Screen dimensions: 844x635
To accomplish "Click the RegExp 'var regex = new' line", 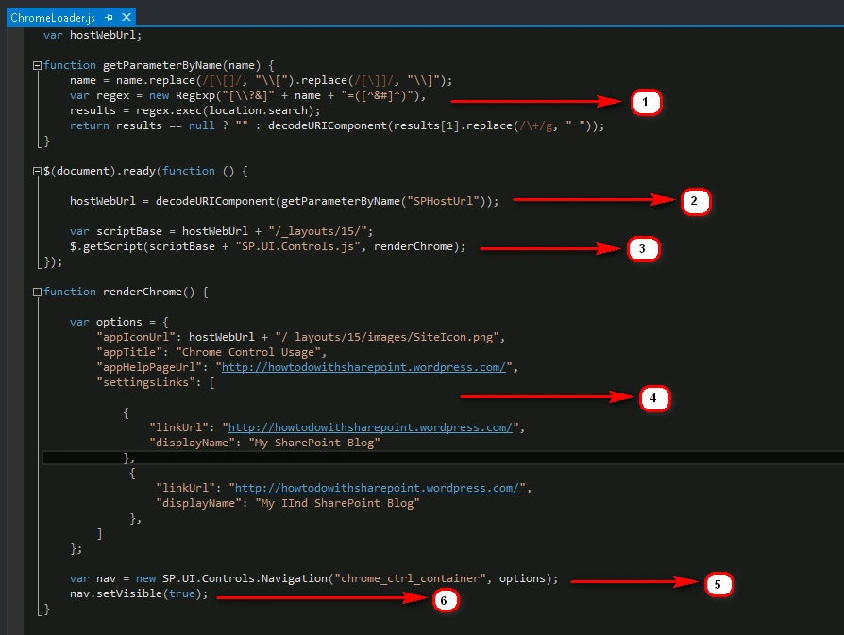I will (247, 96).
